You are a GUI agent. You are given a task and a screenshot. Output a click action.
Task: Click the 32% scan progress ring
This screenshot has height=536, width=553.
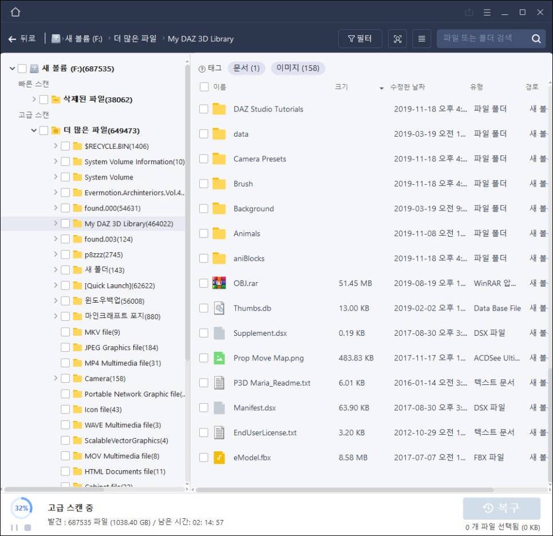(x=22, y=508)
